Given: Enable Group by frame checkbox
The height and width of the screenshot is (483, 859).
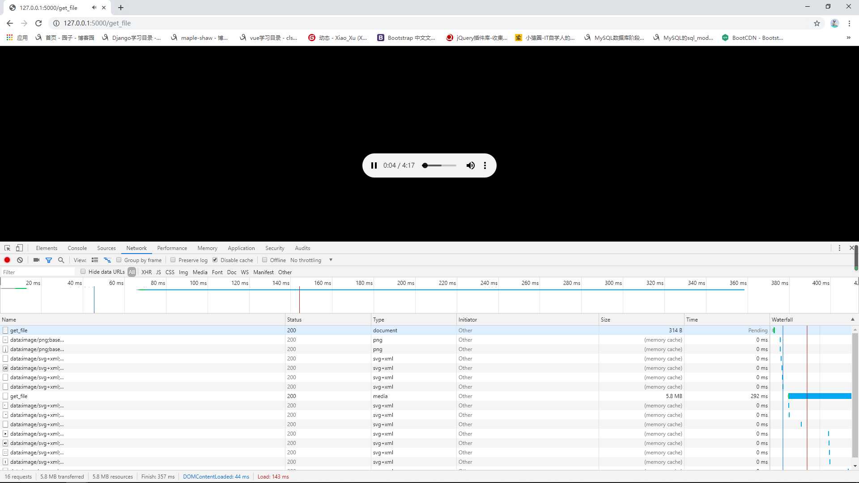Looking at the screenshot, I should (x=119, y=260).
